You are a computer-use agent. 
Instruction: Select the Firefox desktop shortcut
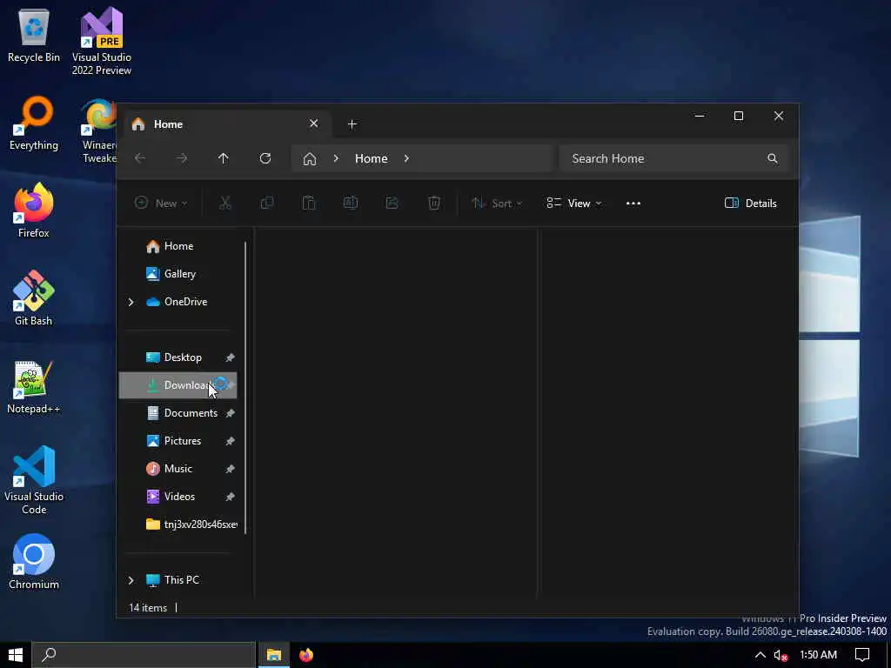(x=34, y=210)
